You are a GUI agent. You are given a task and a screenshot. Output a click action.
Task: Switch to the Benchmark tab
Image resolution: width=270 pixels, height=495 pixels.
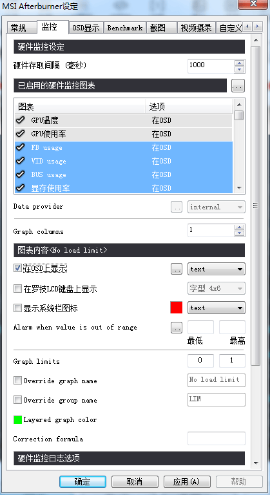125,28
